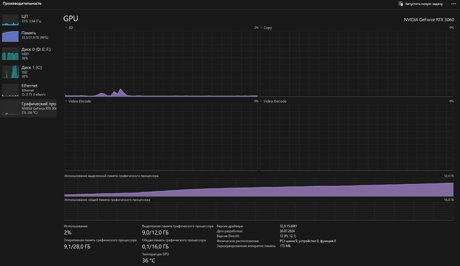Viewport: 460px width, 266px height.
Task: Open the three-dots more options menu
Action: pyautogui.click(x=454, y=4)
